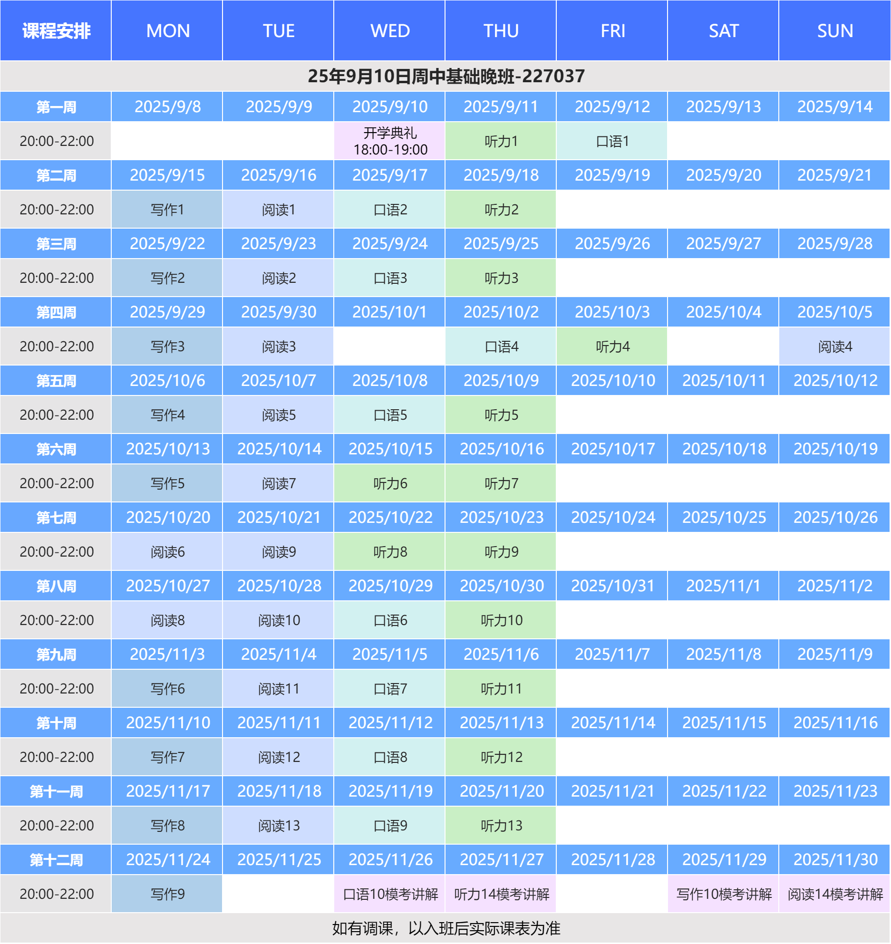Click the class title 25年9月10日周中基础晚班-227037
The image size is (891, 944).
(445, 76)
